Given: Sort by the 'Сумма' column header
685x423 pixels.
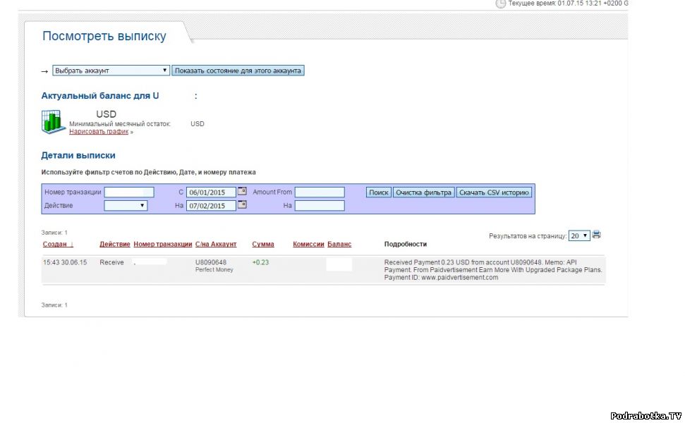Looking at the screenshot, I should (263, 245).
